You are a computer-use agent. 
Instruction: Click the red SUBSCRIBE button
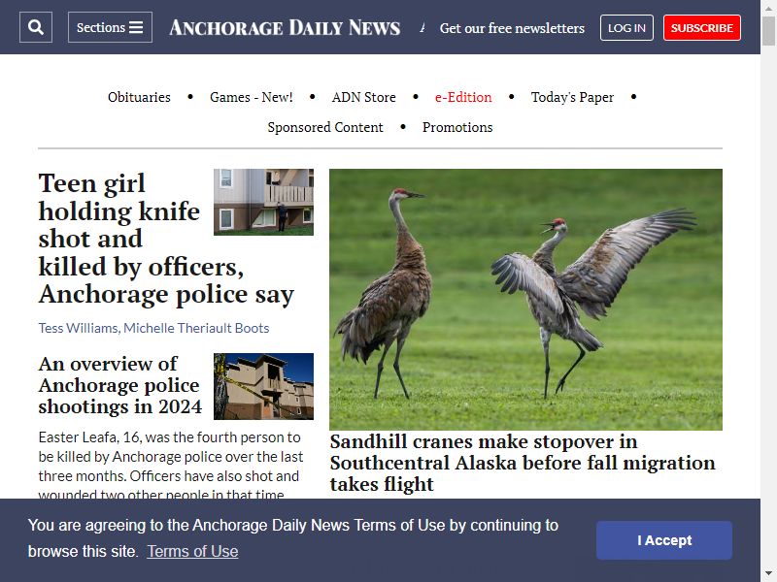coord(702,28)
